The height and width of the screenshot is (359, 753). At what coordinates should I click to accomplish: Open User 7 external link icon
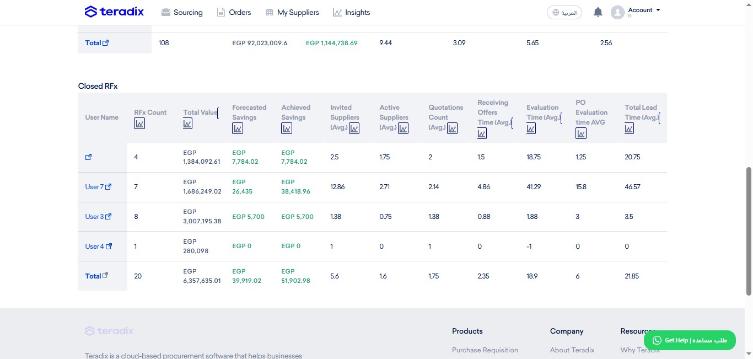coord(108,187)
